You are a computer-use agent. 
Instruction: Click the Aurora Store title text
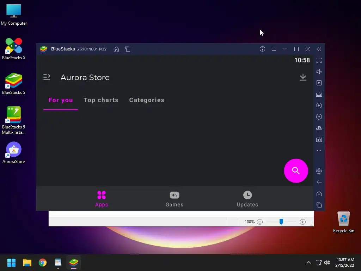(x=85, y=77)
